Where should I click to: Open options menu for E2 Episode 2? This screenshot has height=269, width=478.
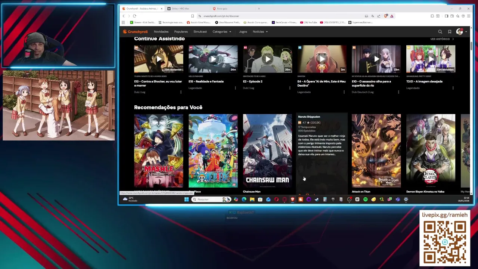pyautogui.click(x=290, y=88)
